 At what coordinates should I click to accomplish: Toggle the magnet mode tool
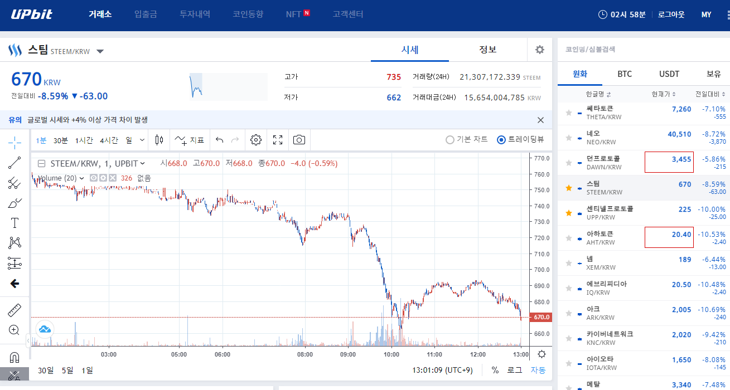[x=14, y=357]
